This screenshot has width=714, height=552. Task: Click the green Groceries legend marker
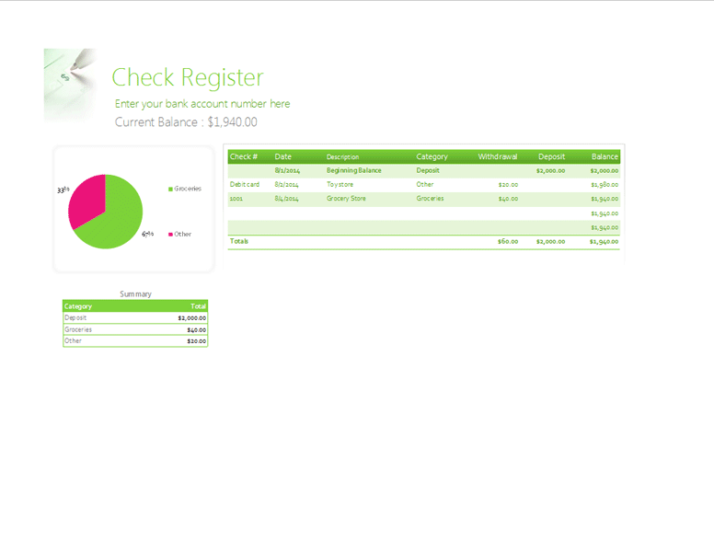[x=170, y=189]
